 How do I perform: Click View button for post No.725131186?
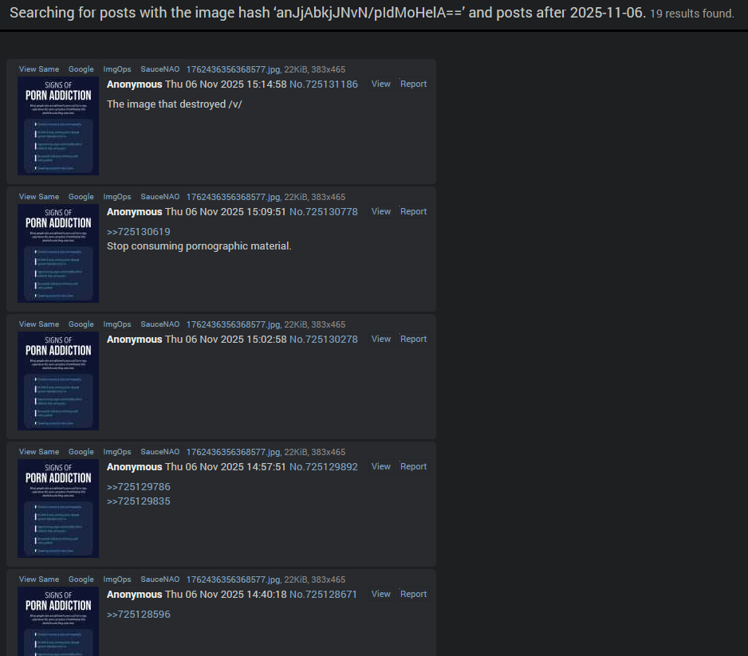380,84
